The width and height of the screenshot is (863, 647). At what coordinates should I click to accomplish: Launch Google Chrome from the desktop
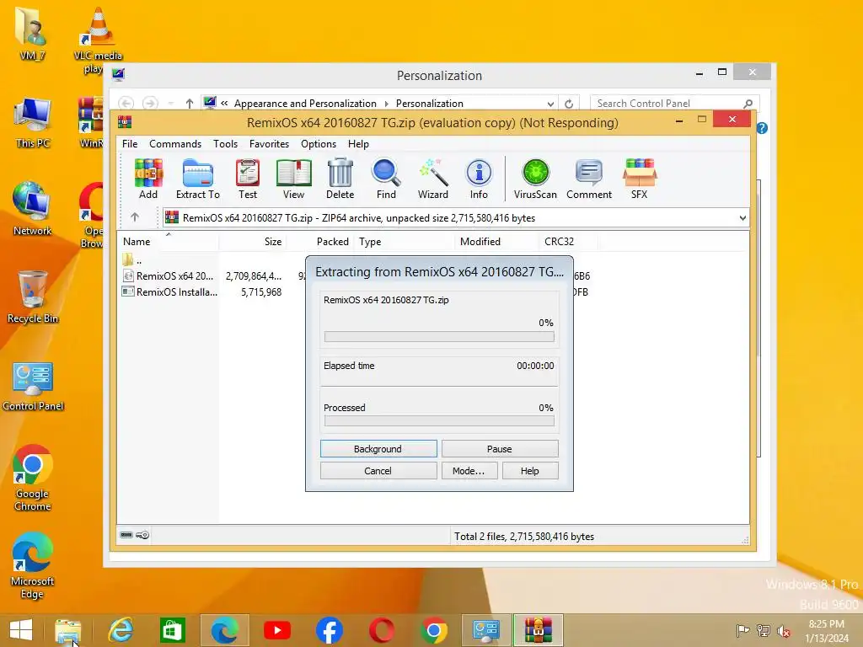[x=33, y=478]
